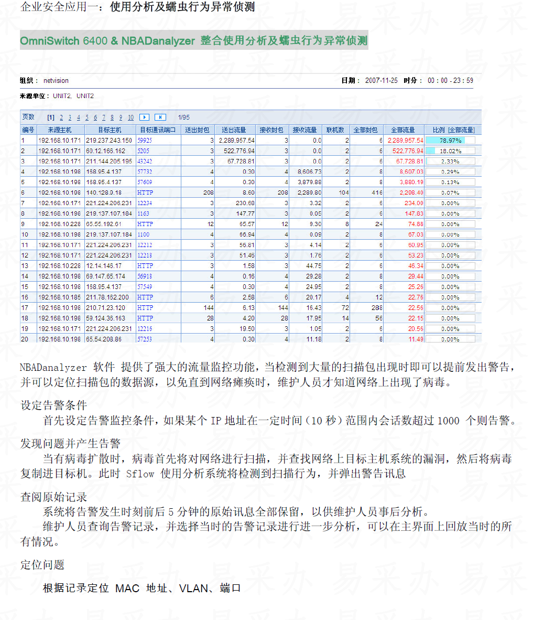Select total traffic value 2,298.40

[411, 193]
